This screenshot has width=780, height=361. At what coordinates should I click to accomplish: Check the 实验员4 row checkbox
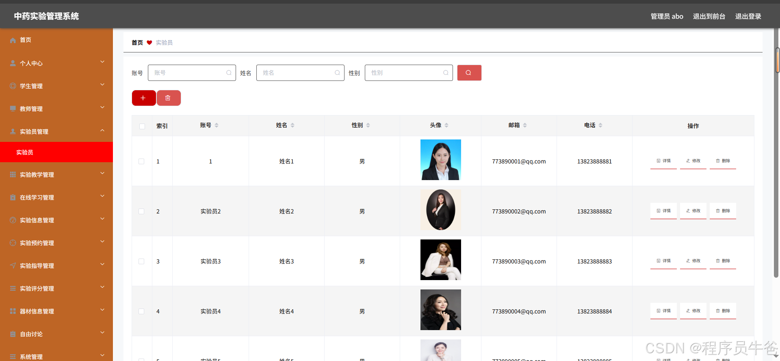tap(141, 311)
